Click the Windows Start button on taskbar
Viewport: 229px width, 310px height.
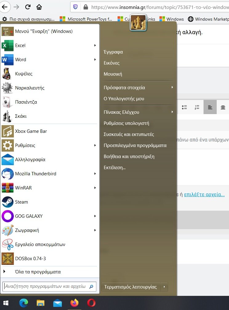6,303
